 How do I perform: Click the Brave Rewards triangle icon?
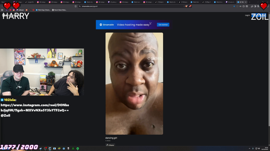point(190,6)
